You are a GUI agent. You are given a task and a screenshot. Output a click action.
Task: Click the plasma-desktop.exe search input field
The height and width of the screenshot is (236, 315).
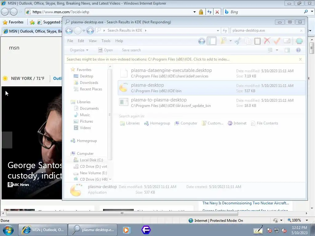[x=265, y=30]
